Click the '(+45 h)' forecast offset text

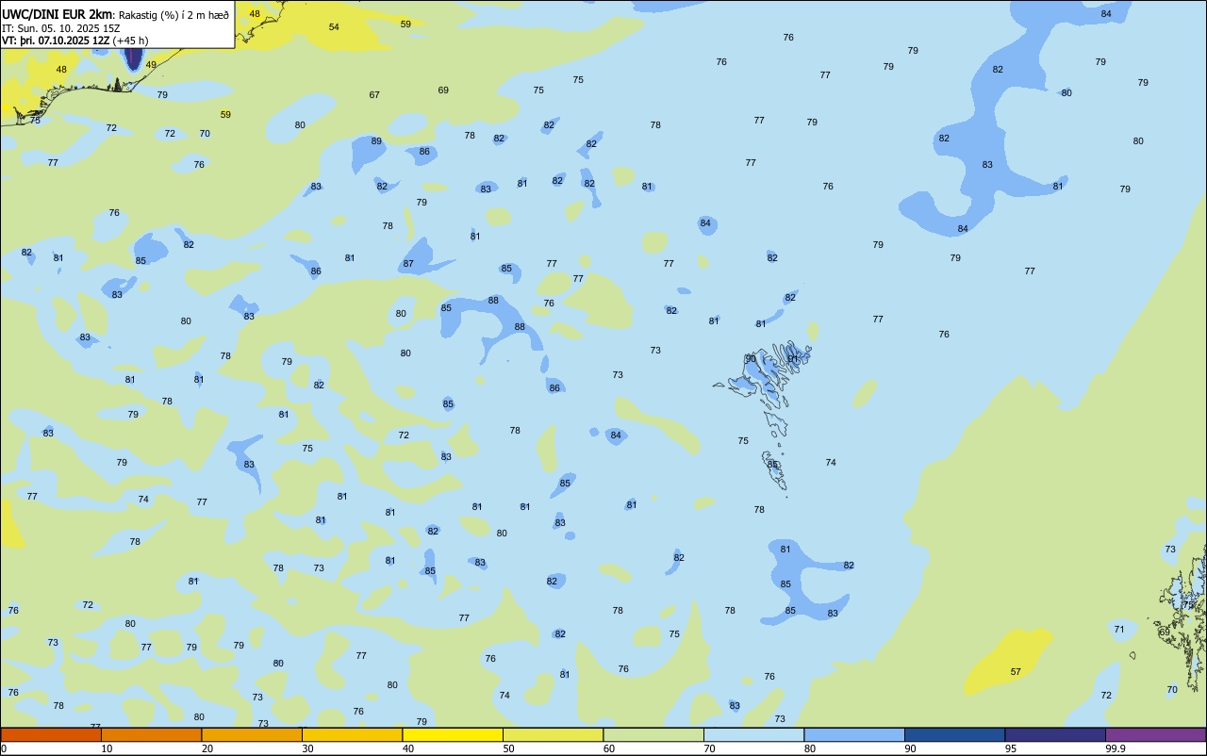[x=130, y=41]
